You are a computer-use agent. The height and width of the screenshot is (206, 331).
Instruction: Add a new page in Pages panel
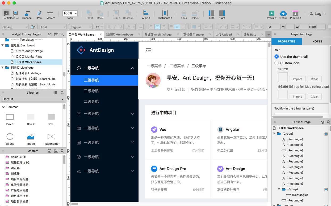click(x=50, y=34)
